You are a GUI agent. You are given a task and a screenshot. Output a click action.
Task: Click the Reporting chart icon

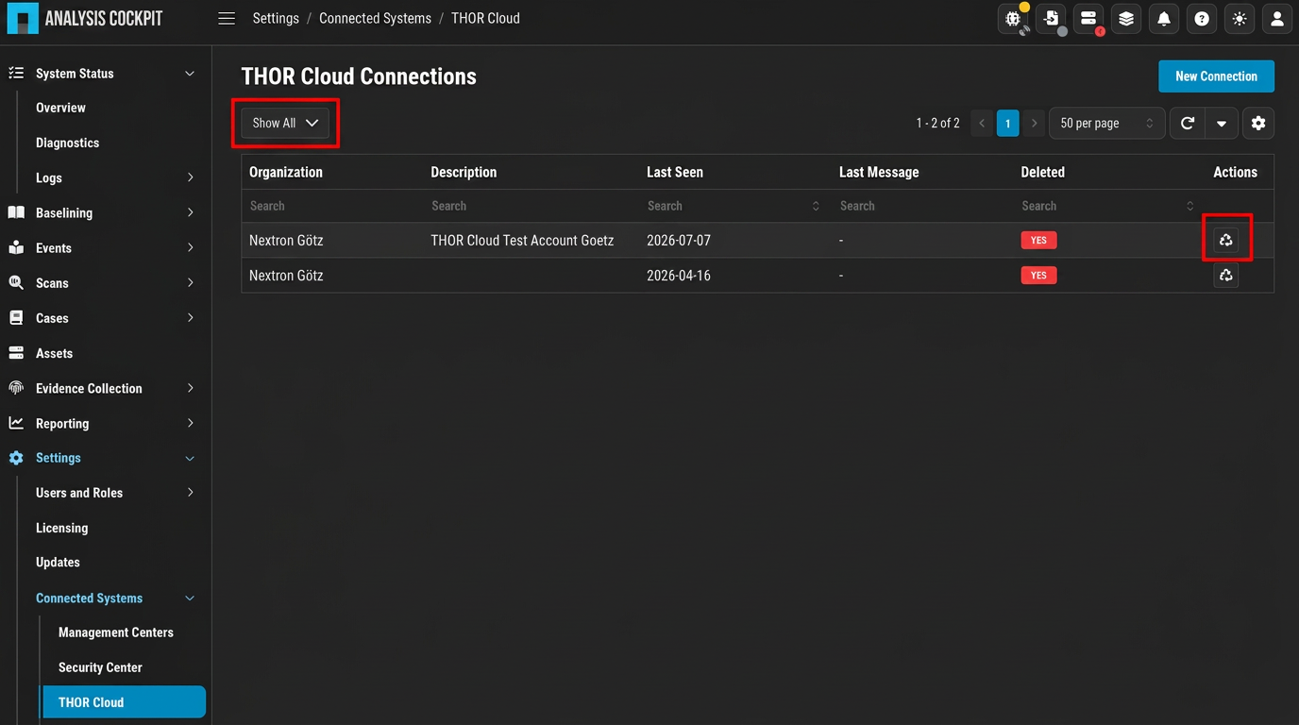click(16, 424)
